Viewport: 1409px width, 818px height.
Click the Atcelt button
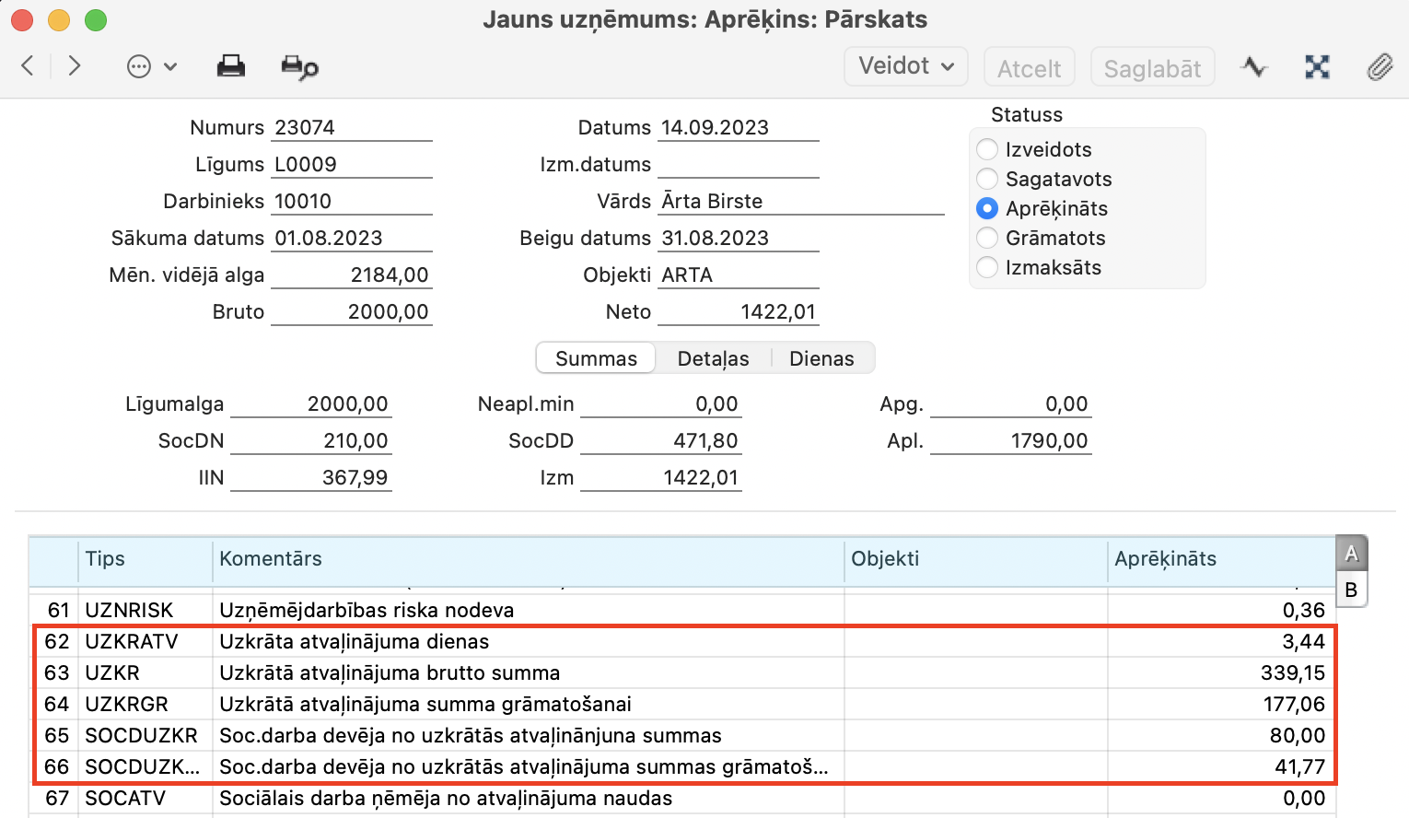click(x=1029, y=68)
